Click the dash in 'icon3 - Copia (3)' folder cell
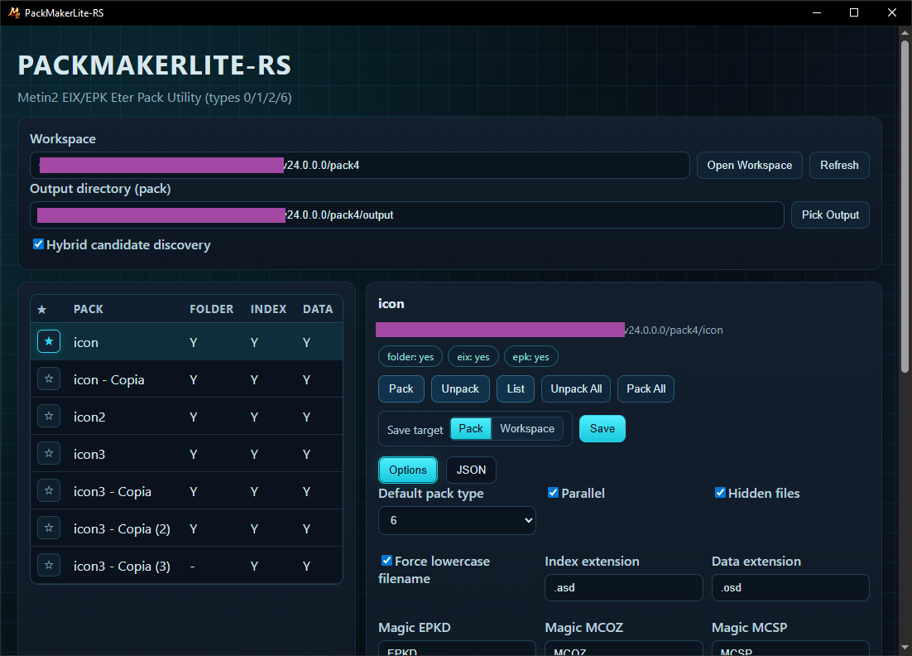This screenshot has width=912, height=656. [x=193, y=566]
